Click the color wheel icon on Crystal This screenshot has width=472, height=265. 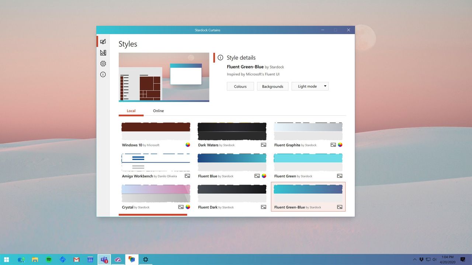point(188,207)
